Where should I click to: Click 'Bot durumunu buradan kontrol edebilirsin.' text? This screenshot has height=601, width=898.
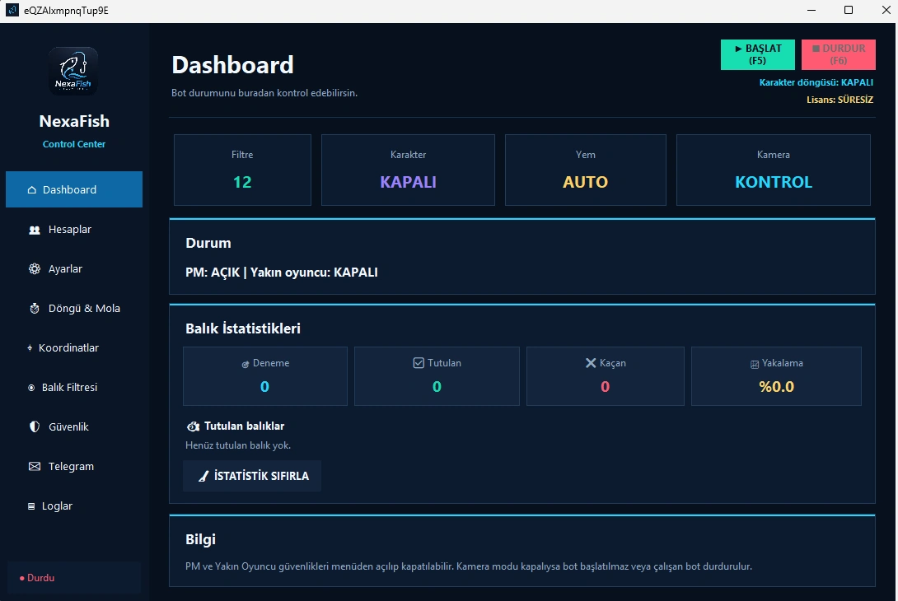pos(264,93)
